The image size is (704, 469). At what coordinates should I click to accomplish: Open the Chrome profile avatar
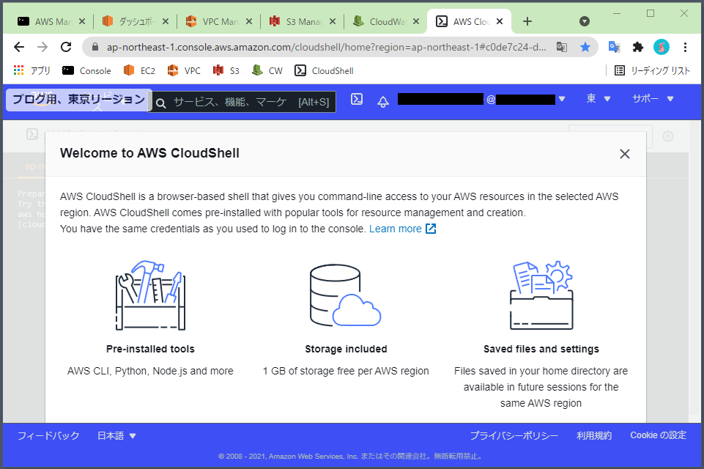(662, 47)
